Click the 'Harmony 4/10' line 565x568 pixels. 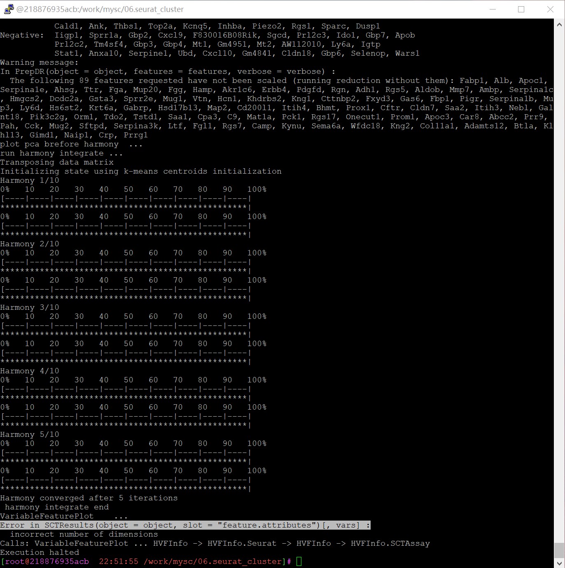(x=30, y=371)
